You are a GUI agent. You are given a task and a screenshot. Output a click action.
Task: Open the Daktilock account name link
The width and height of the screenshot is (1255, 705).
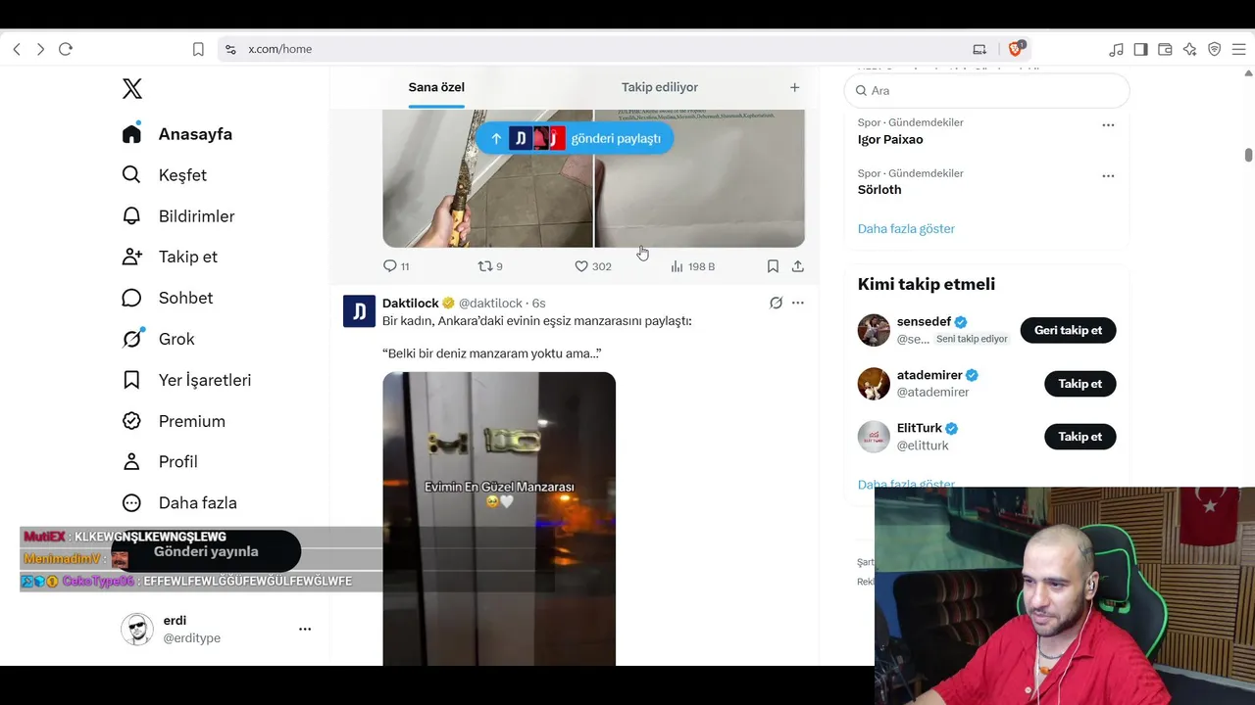coord(411,304)
